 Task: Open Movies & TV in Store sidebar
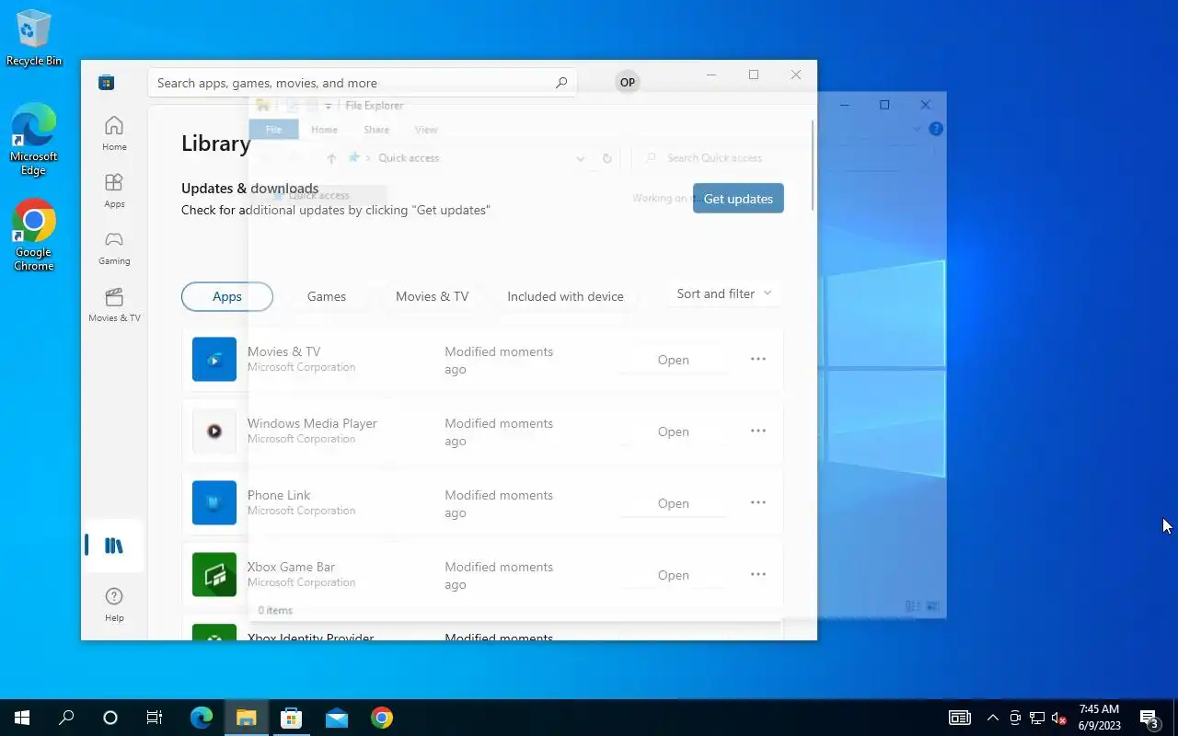[114, 305]
